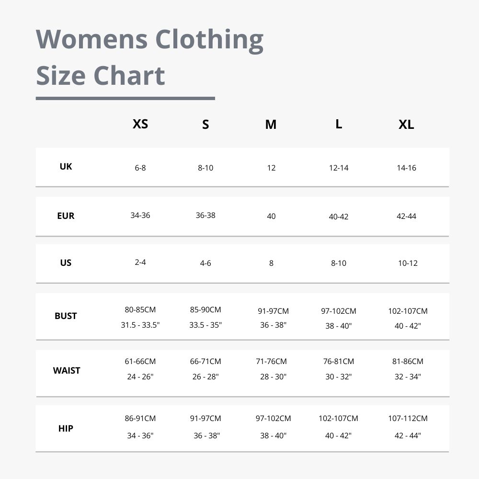Click bust measurement 91-97CM cell
Screen dimensions: 479x479
(x=273, y=311)
